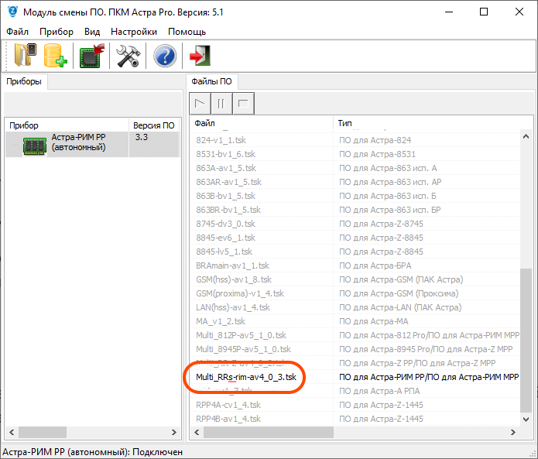The height and width of the screenshot is (459, 538).
Task: Click file list horizontal scroll right arrow
Action: (x=513, y=432)
